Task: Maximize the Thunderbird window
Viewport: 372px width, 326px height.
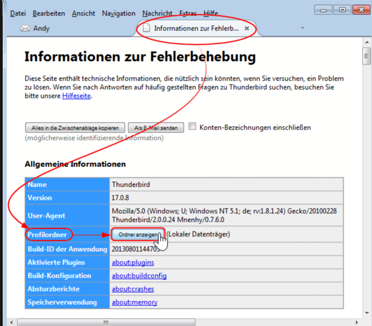Action: tap(342, 10)
